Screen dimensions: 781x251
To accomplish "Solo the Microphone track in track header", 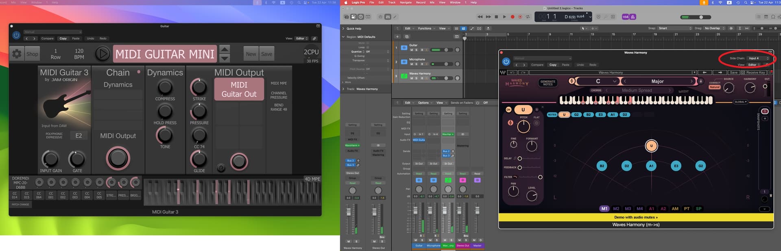I will click(417, 64).
